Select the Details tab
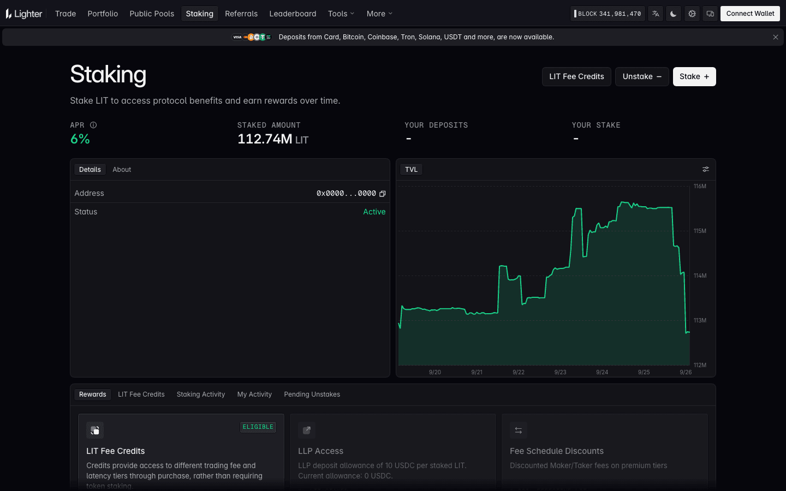 (x=90, y=170)
